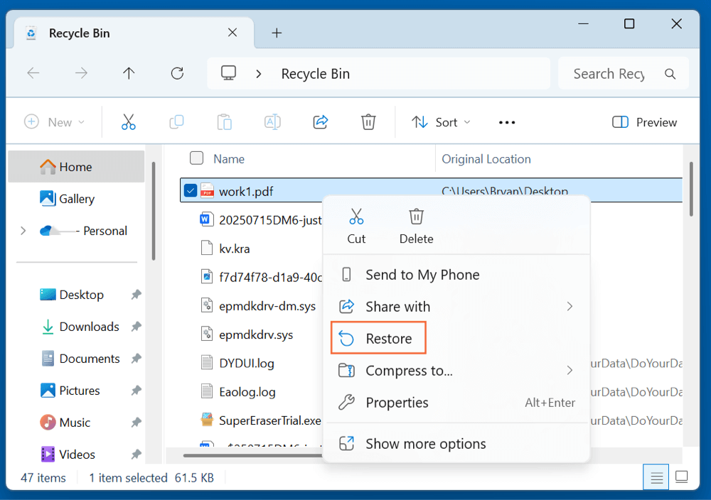
Task: Open the Sort dropdown options
Action: [441, 121]
